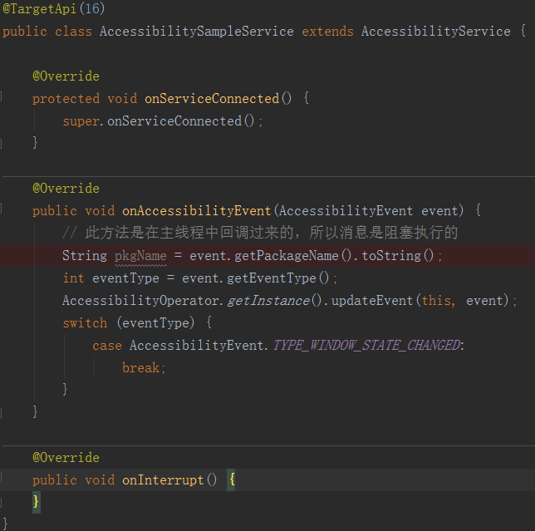535x531 pixels.
Task: Click the 'extends' keyword
Action: pyautogui.click(x=327, y=32)
